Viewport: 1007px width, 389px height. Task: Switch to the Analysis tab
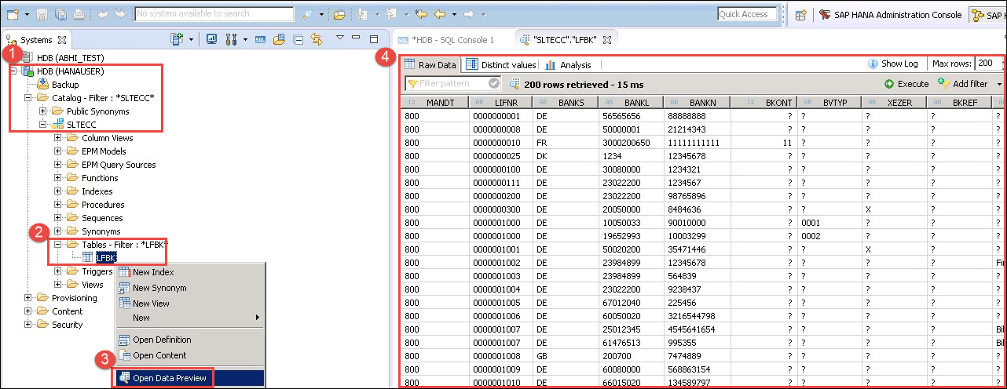click(568, 64)
